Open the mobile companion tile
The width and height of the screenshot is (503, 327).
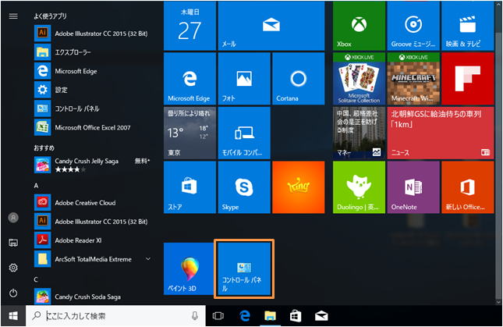click(244, 133)
